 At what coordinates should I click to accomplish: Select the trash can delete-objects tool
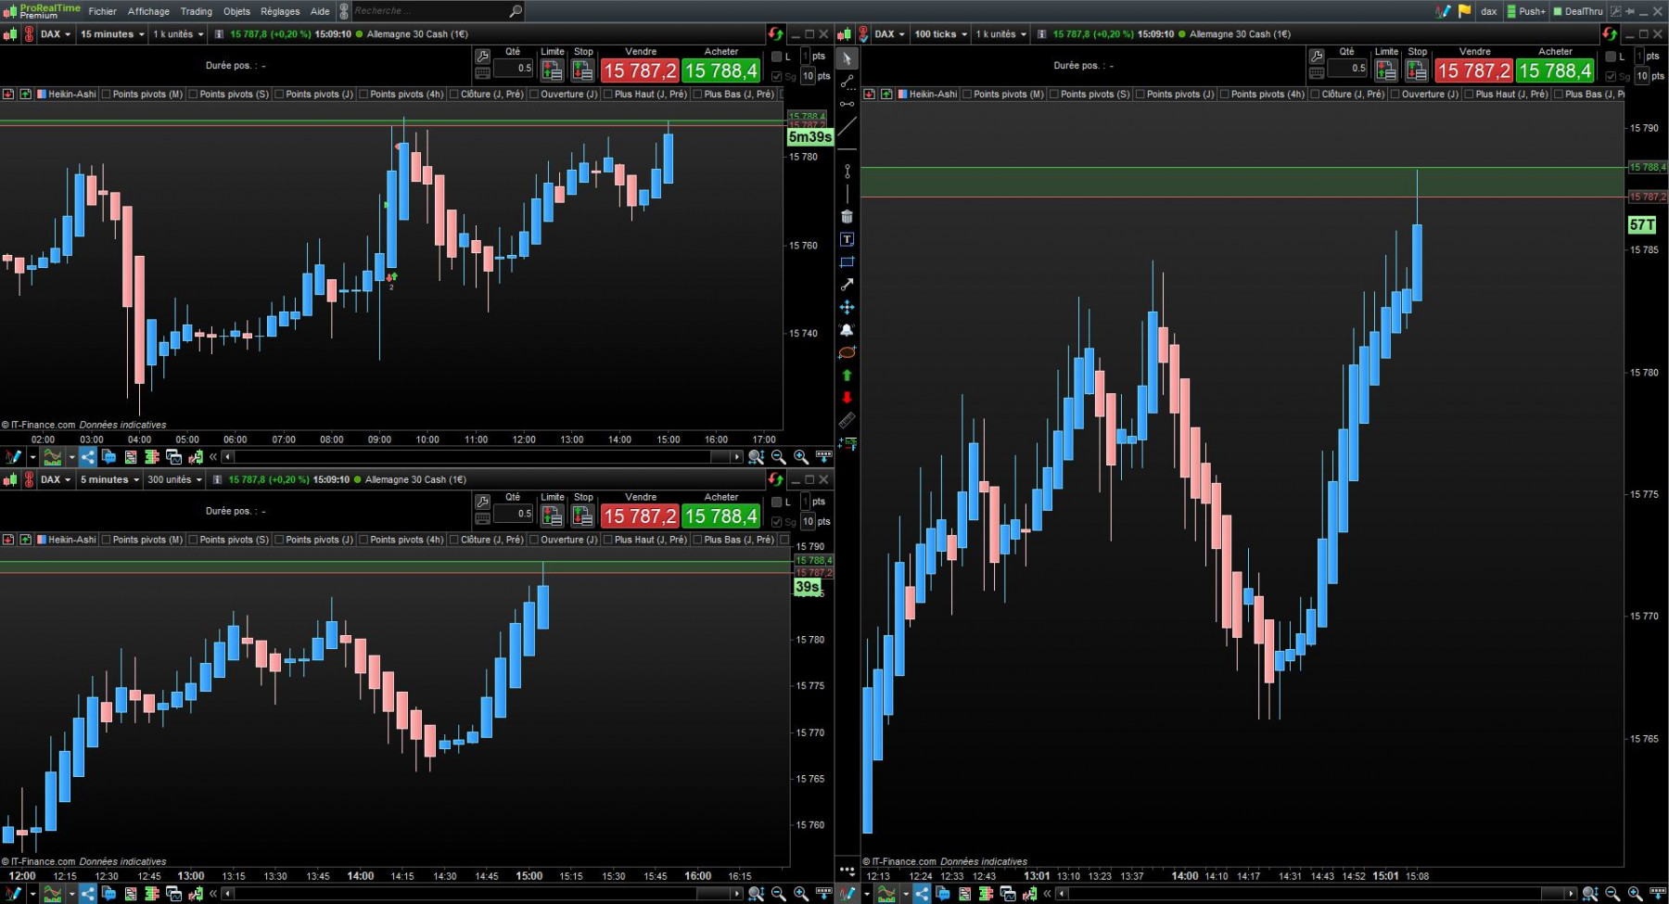(847, 217)
